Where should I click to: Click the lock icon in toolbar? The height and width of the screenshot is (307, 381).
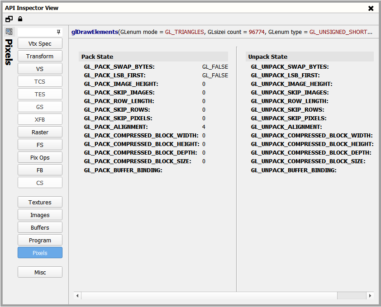pos(20,19)
